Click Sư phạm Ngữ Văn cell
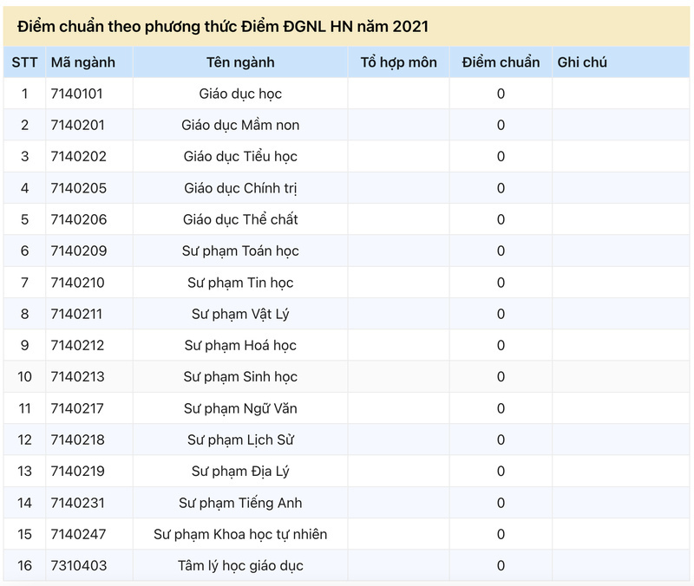694x586 pixels. click(240, 408)
